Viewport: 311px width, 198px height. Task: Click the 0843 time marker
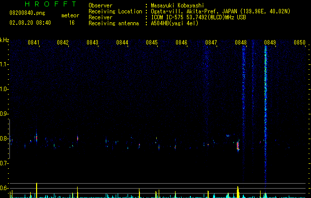pyautogui.click(x=92, y=43)
